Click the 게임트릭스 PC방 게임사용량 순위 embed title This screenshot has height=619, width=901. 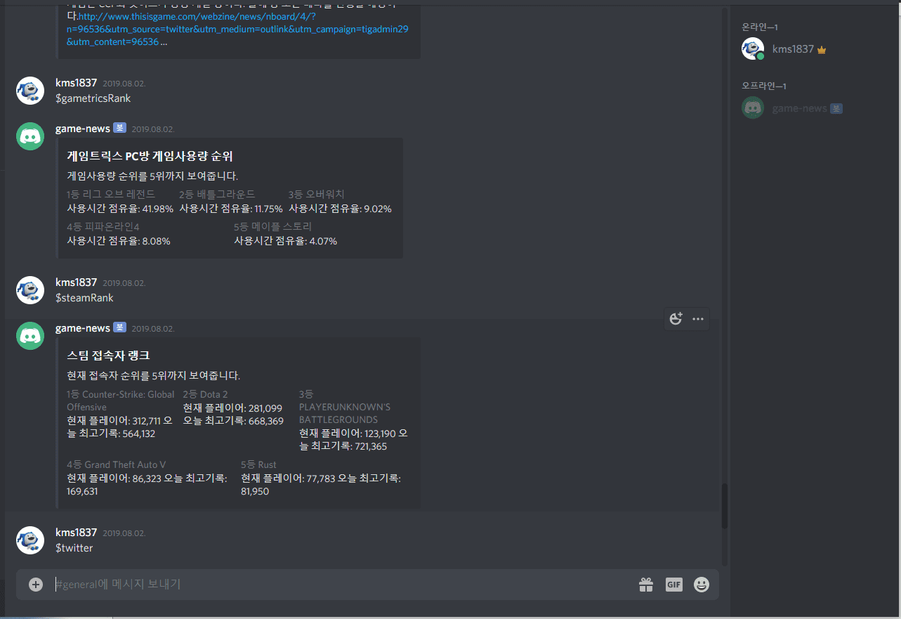[x=150, y=156]
